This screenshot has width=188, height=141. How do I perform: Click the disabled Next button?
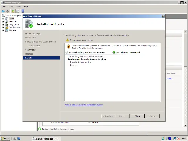pyautogui.click(x=122, y=116)
